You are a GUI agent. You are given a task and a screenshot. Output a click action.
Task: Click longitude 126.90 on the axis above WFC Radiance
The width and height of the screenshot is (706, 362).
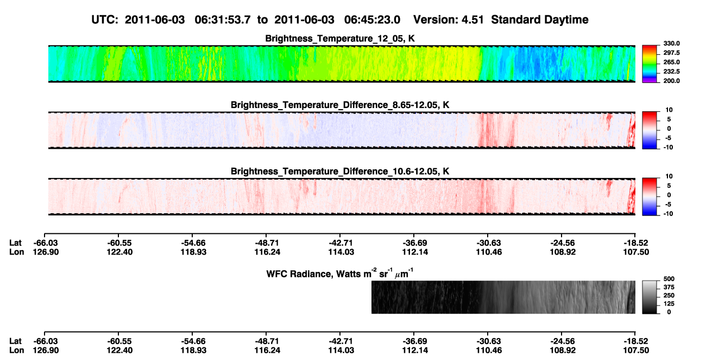(x=45, y=252)
